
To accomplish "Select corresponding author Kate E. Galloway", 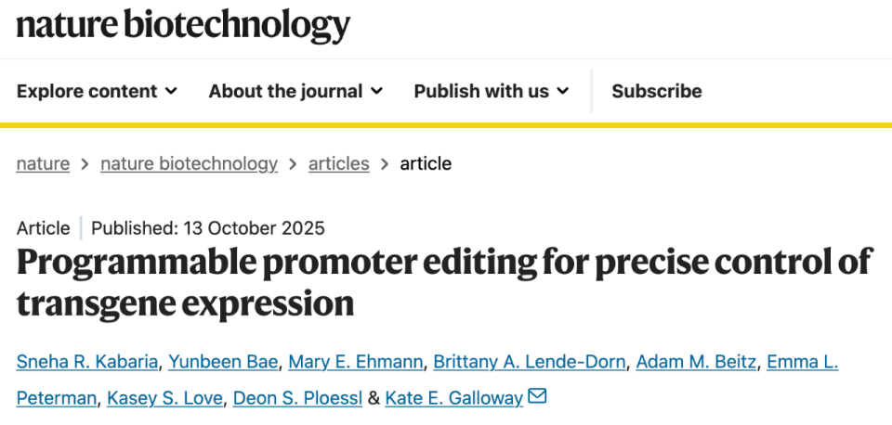I will [453, 398].
